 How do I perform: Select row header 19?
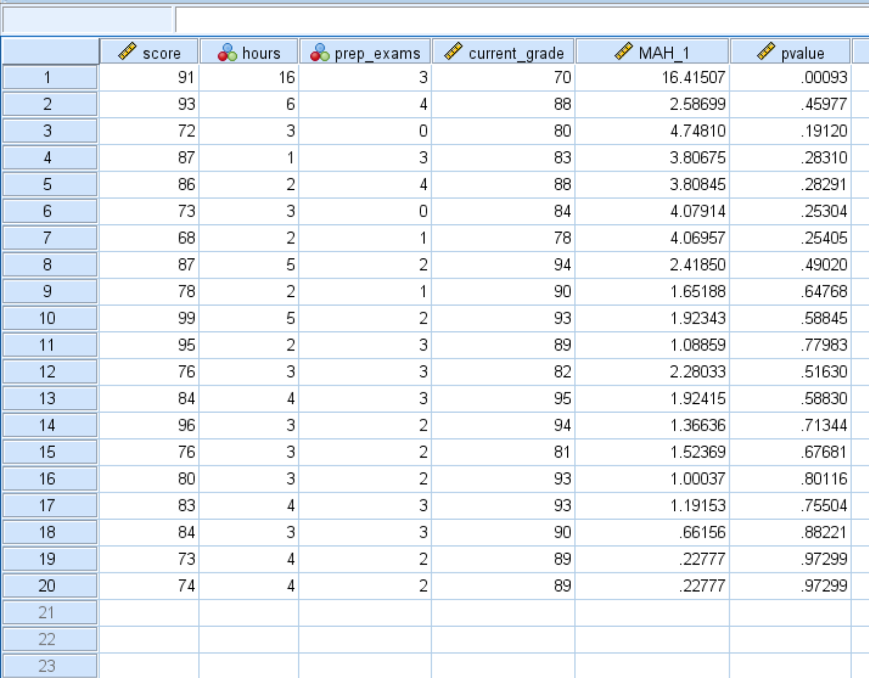click(x=50, y=559)
